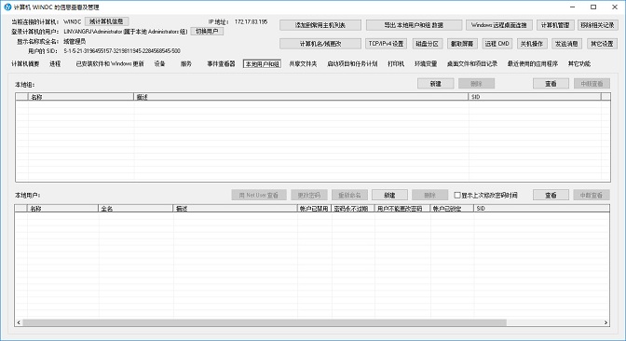
Task: Sort local groups by 描述 column
Action: coord(301,97)
